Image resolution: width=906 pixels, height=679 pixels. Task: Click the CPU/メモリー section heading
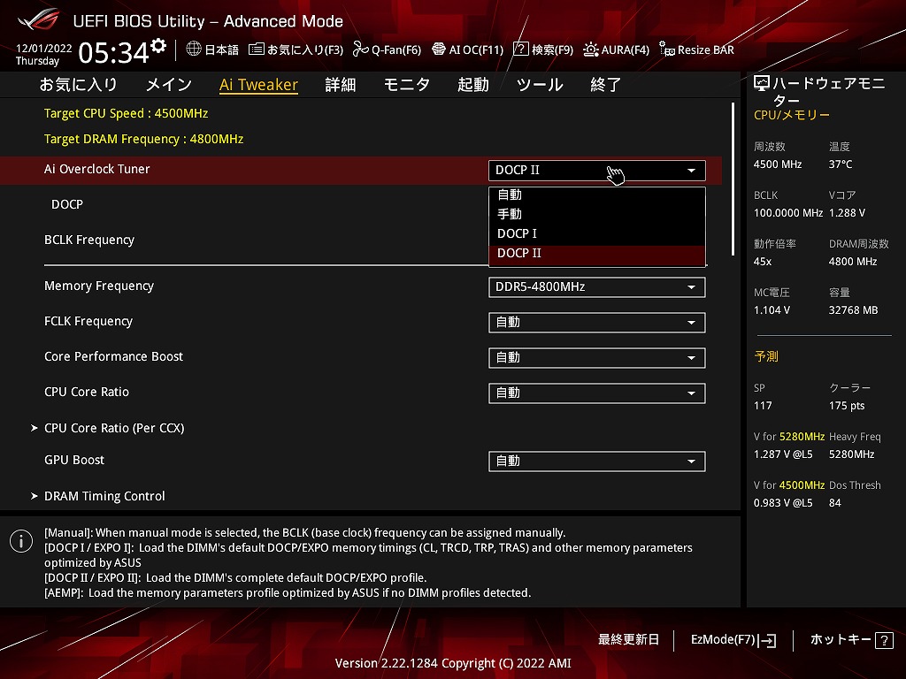click(x=792, y=115)
